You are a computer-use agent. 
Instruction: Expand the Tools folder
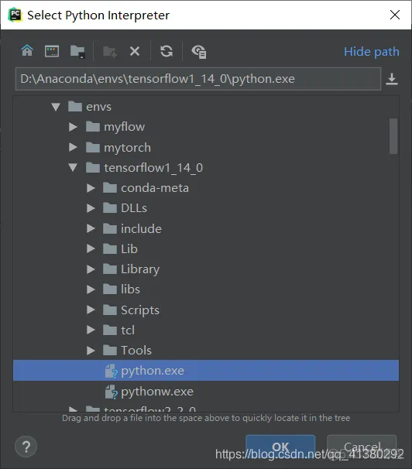[91, 351]
